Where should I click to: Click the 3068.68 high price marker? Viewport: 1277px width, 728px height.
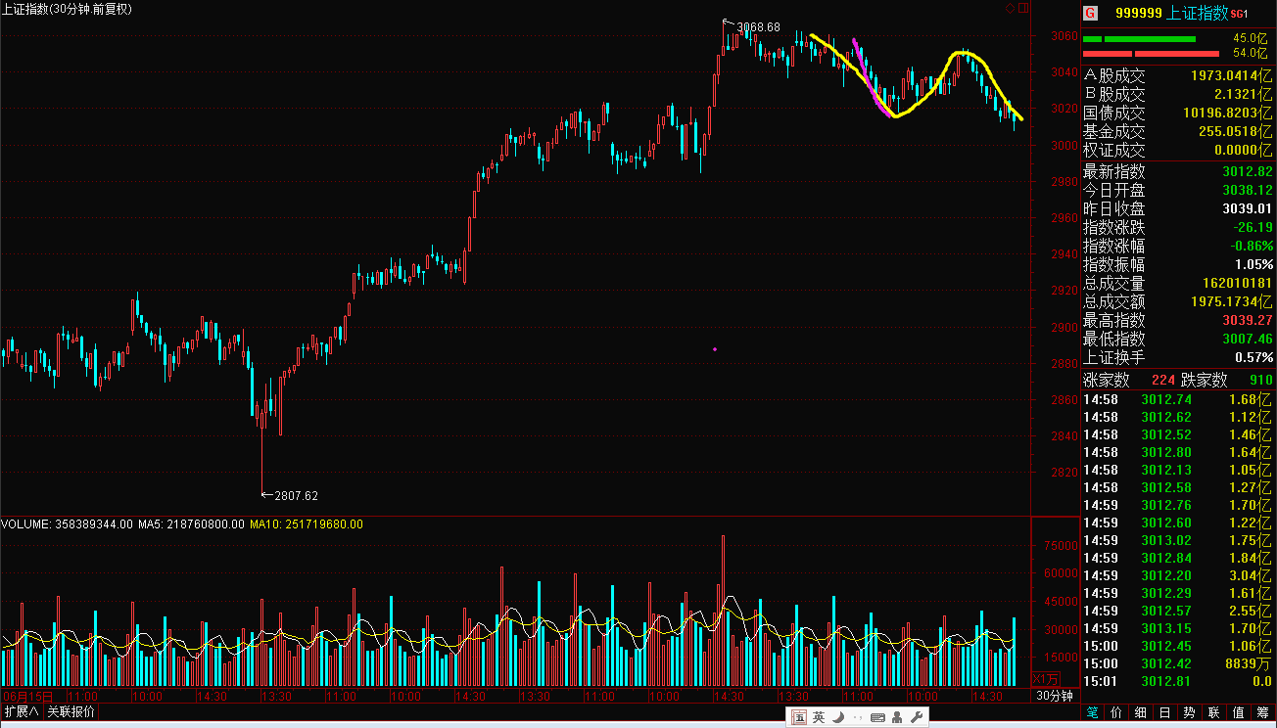758,26
